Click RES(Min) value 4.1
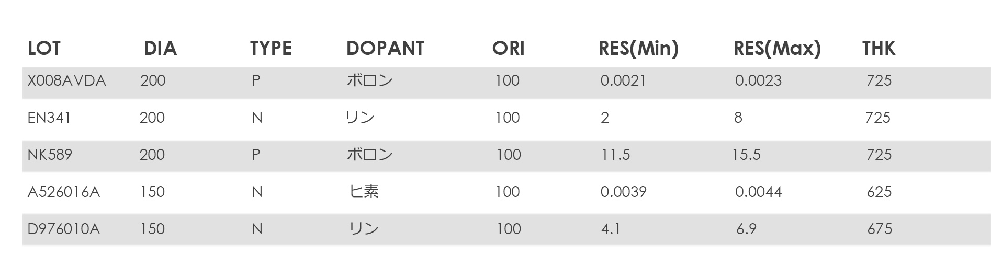Viewport: 991px width, 255px height. (611, 229)
